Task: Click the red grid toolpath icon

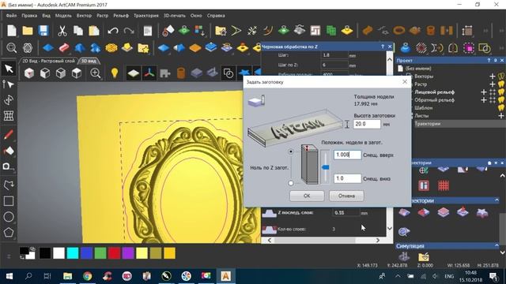Action: coord(444,185)
